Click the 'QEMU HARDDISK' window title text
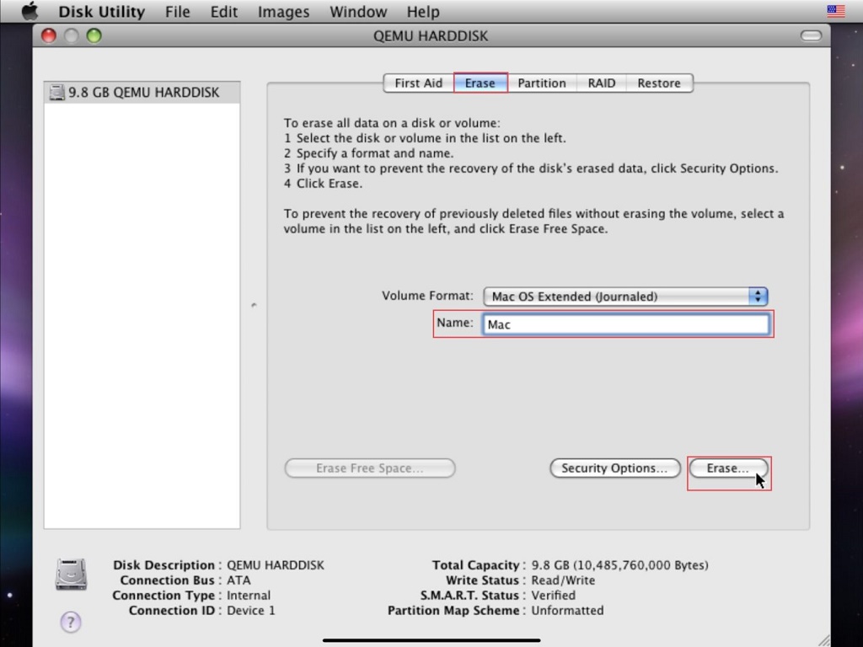This screenshot has width=863, height=647. tap(431, 35)
